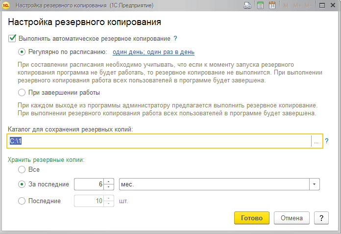The height and width of the screenshot is (234, 341).
Task: Increase the copies count up arrow
Action: [x=108, y=198]
